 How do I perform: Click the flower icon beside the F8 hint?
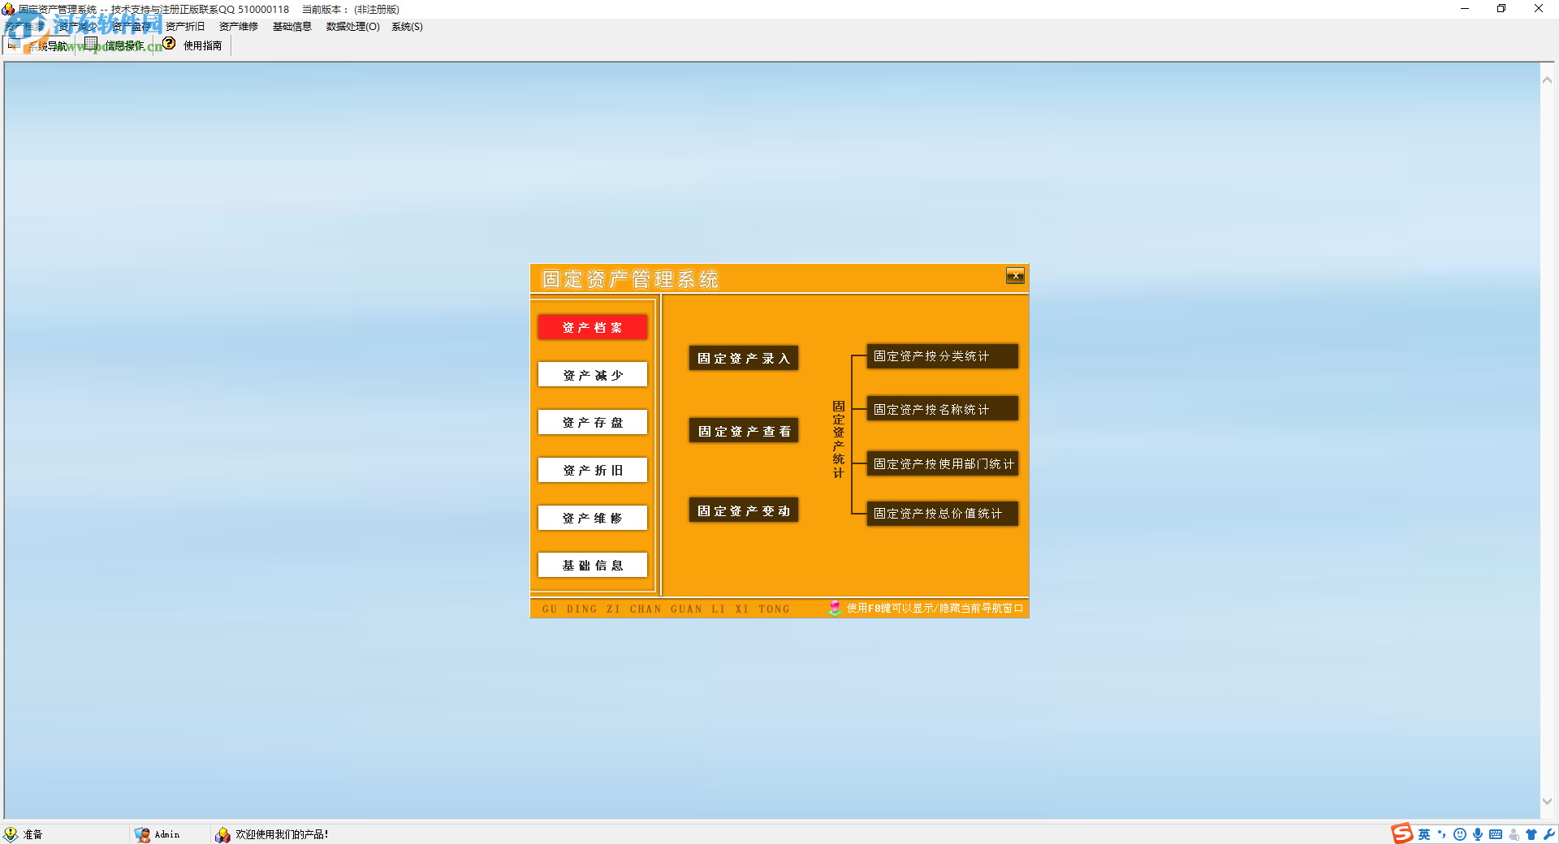(x=835, y=608)
